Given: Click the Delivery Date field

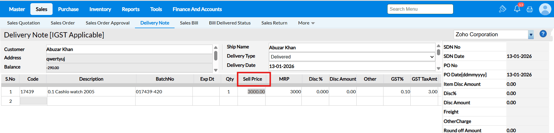Looking at the screenshot, I should 352,66.
